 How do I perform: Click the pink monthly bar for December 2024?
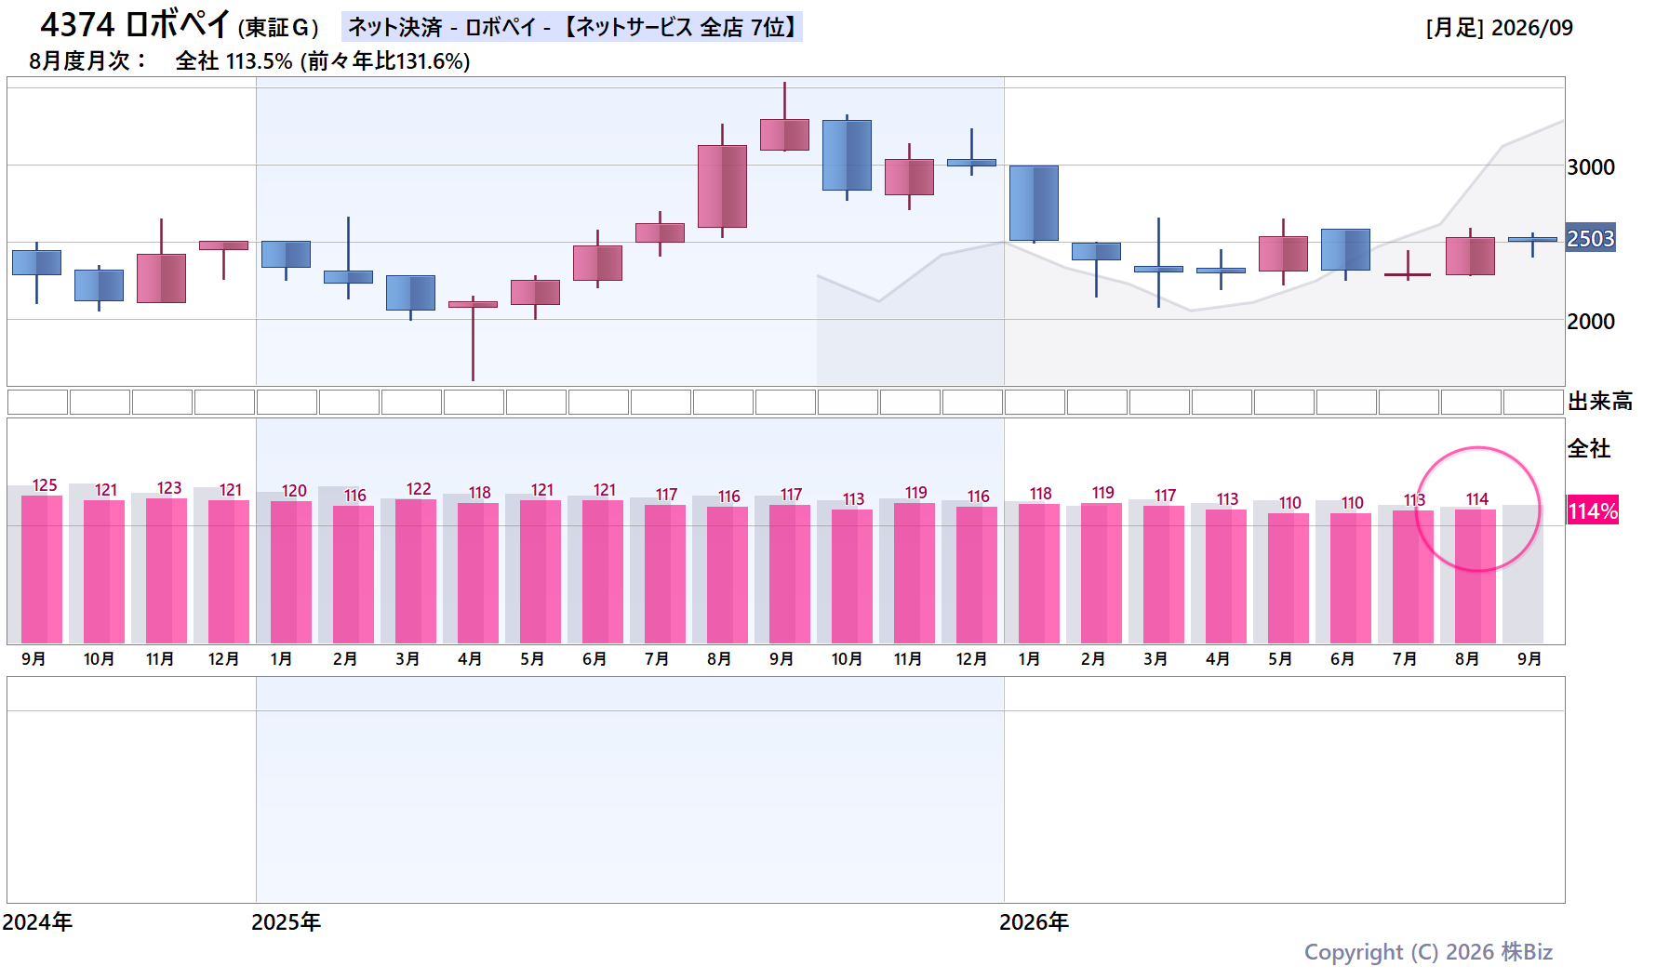pos(229,572)
